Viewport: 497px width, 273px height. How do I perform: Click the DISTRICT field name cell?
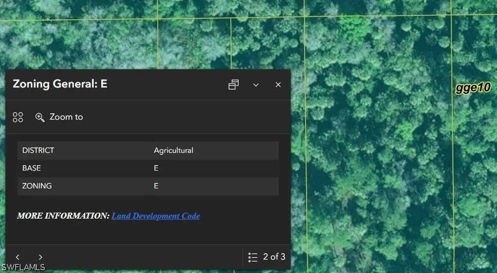[x=38, y=150]
